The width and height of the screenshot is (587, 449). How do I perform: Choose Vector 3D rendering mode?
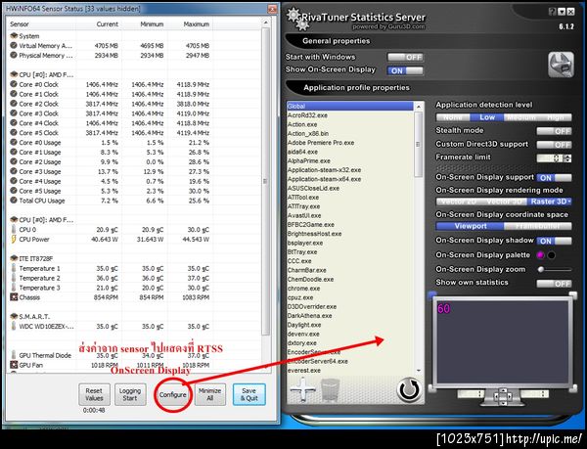click(x=503, y=202)
